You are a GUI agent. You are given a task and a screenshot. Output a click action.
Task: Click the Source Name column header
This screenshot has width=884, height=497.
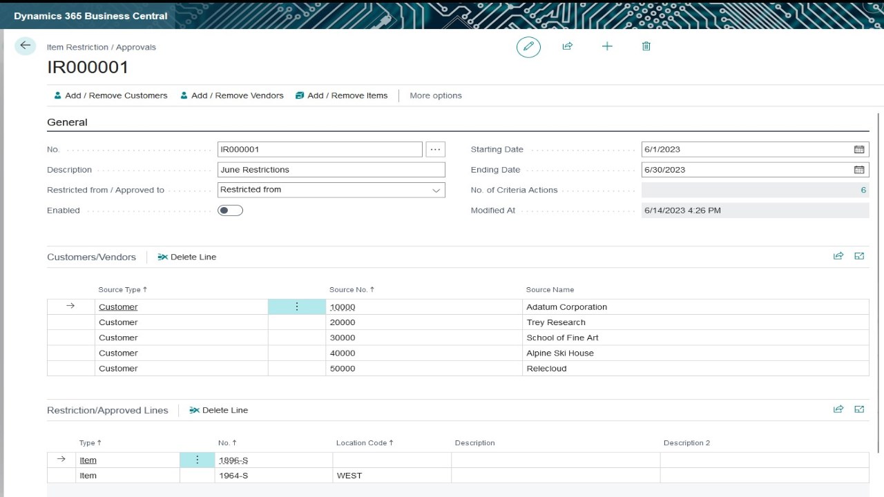(550, 290)
